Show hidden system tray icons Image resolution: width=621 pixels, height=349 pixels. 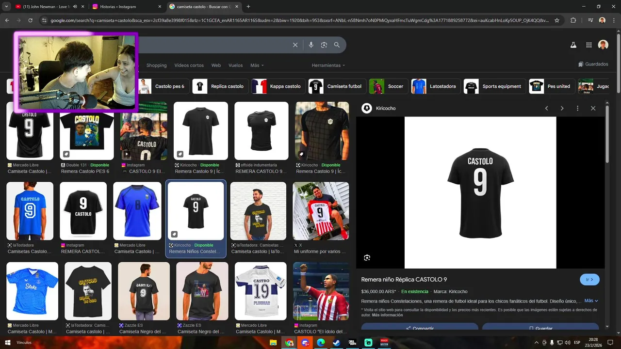537,343
